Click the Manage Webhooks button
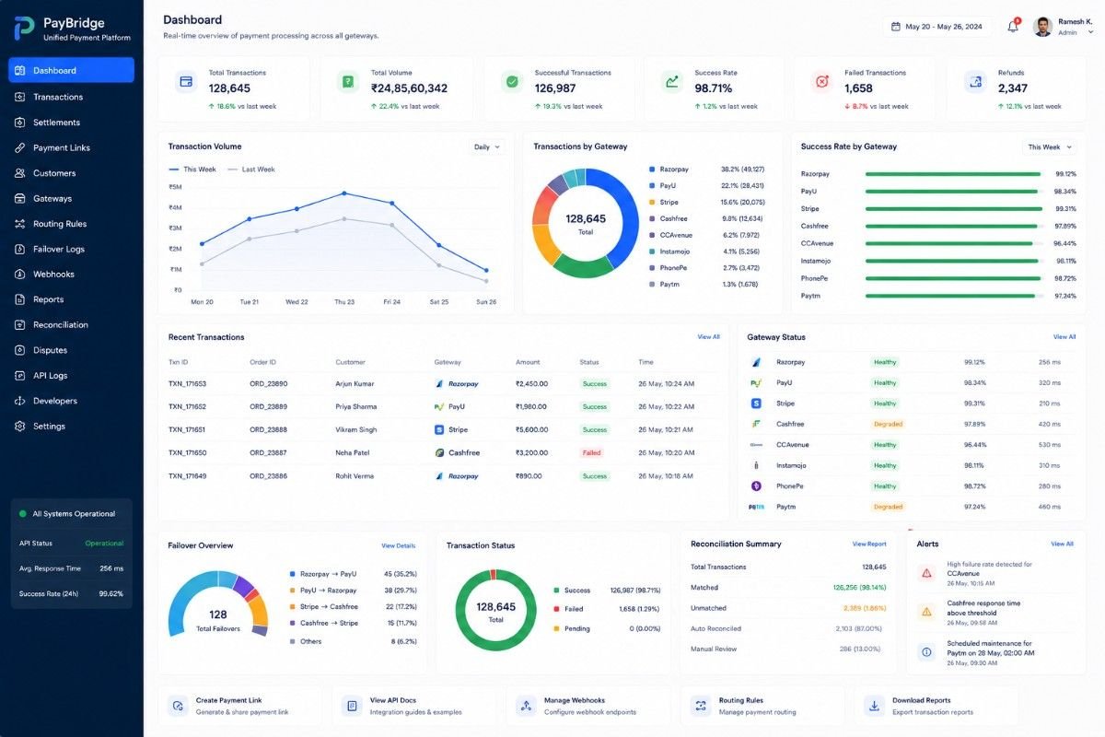1105x737 pixels. [x=588, y=706]
